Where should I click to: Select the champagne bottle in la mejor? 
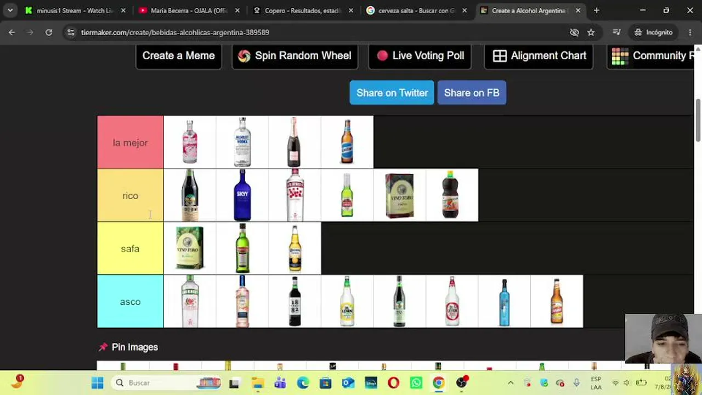pyautogui.click(x=295, y=142)
